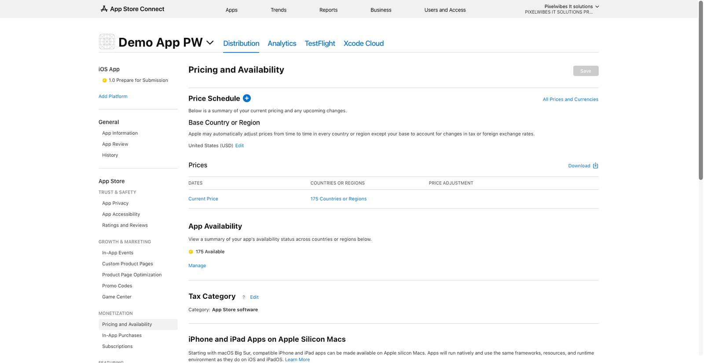Open the Current Price link
The height and width of the screenshot is (363, 704).
point(203,199)
